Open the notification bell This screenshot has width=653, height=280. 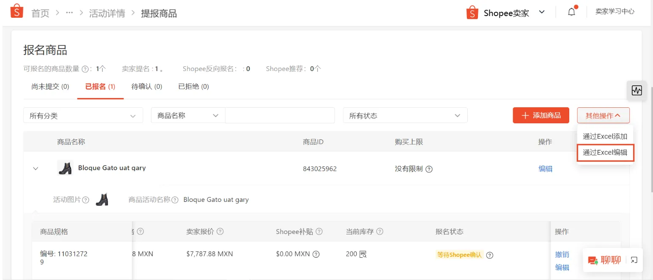pos(571,11)
